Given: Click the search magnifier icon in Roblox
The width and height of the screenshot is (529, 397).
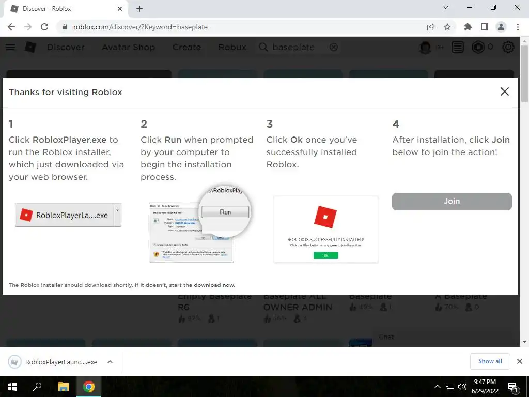Looking at the screenshot, I should [x=263, y=47].
